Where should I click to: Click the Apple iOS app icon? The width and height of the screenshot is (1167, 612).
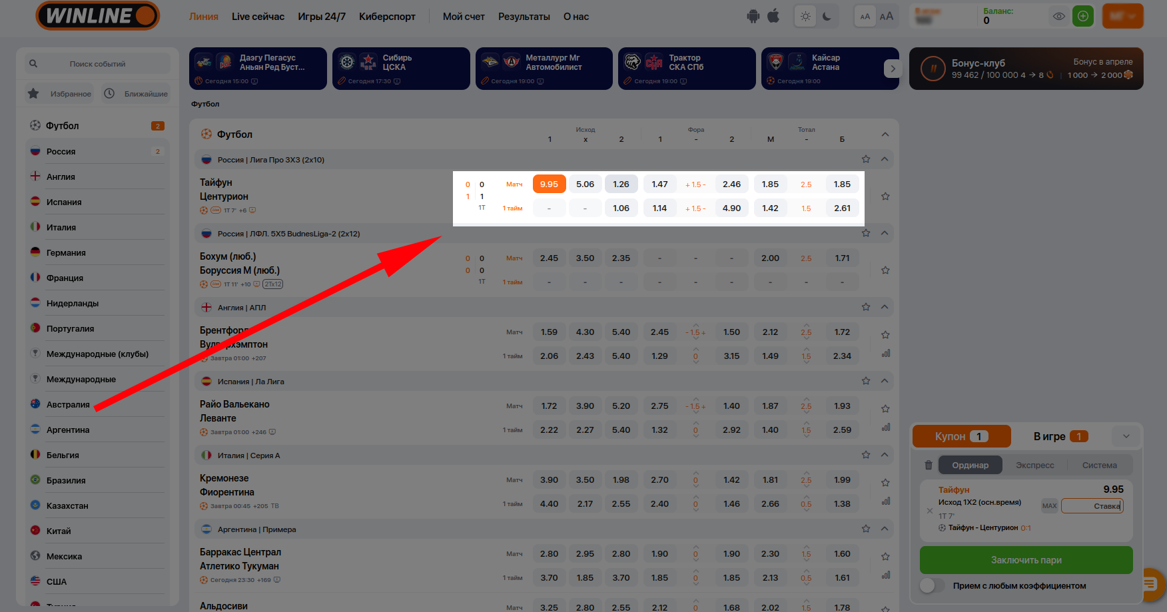(x=773, y=16)
